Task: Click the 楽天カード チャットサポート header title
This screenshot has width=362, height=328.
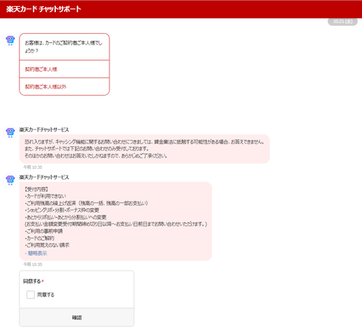Action: click(x=44, y=9)
